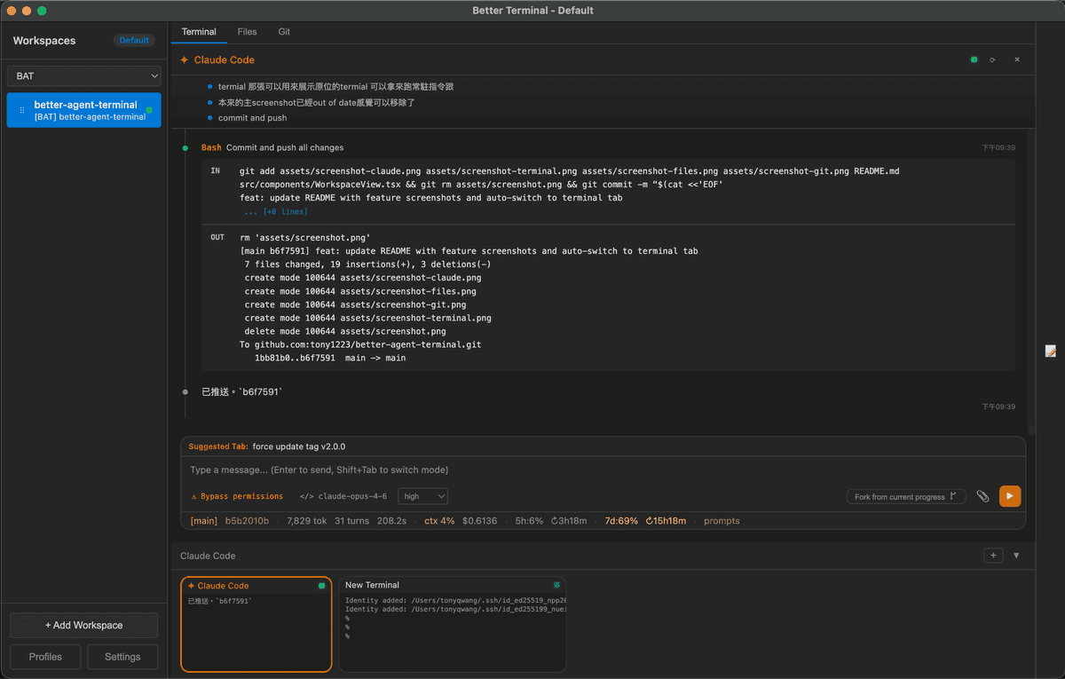This screenshot has width=1065, height=679.
Task: Click the plus icon to add a terminal
Action: click(x=994, y=556)
